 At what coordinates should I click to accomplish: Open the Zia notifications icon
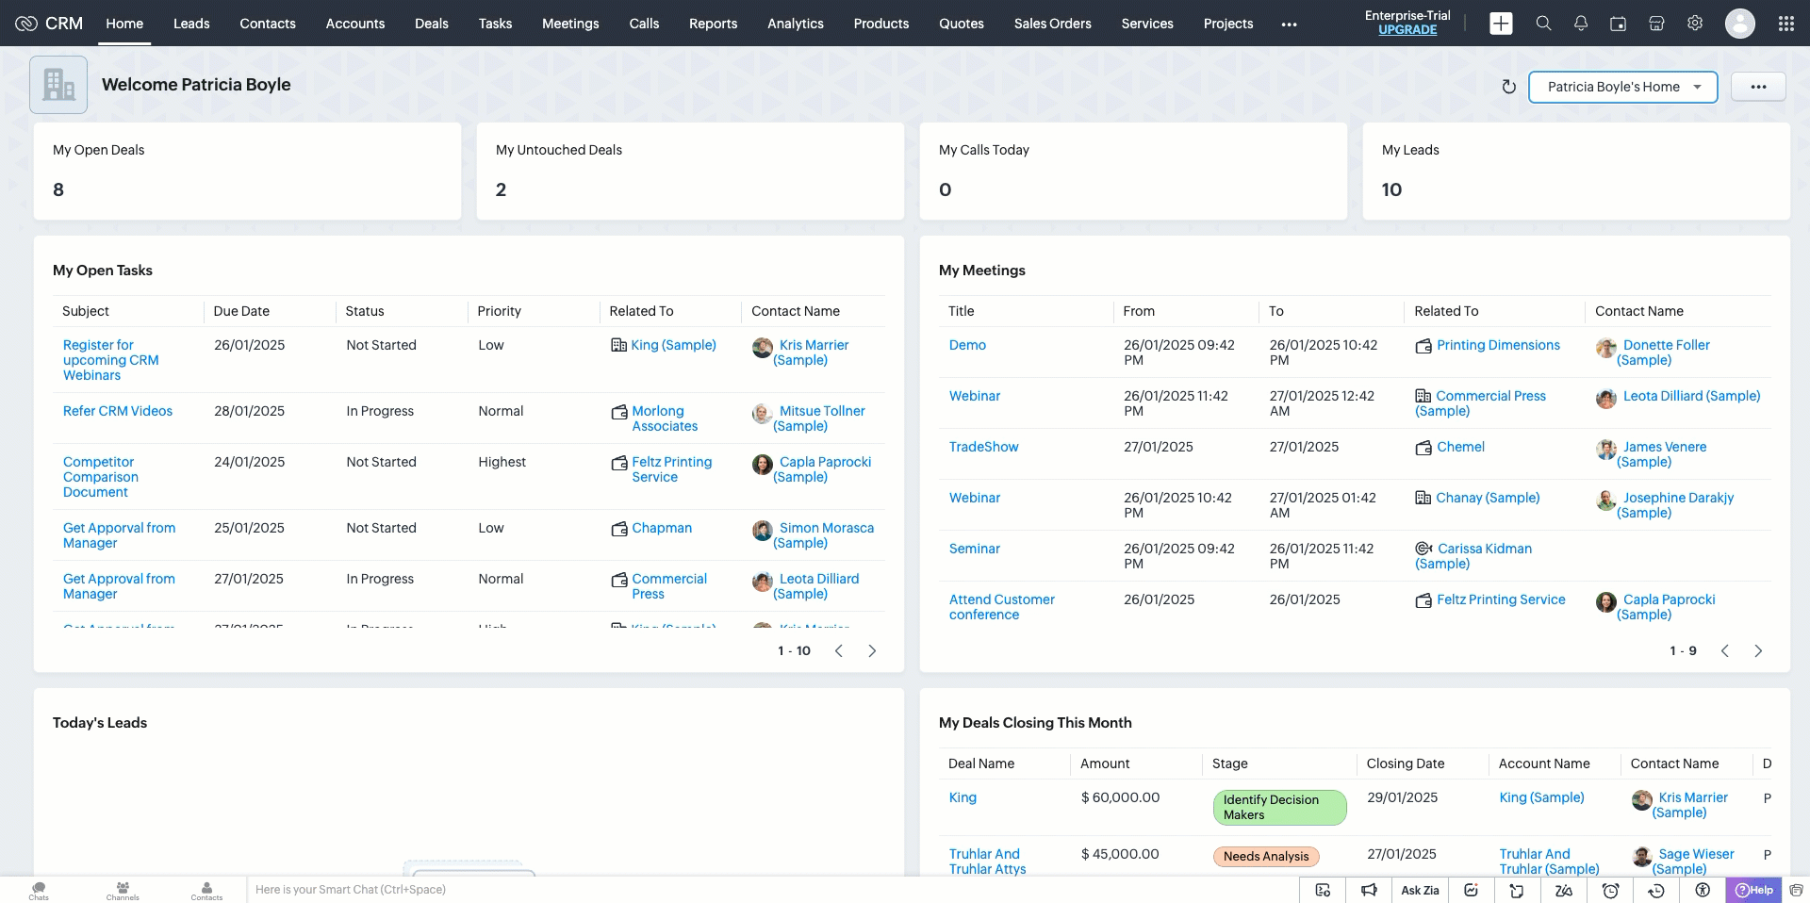coord(1471,890)
